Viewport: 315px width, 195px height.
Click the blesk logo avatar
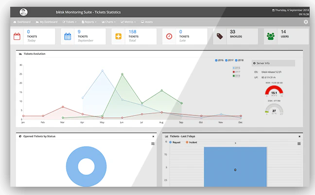(x=23, y=12)
